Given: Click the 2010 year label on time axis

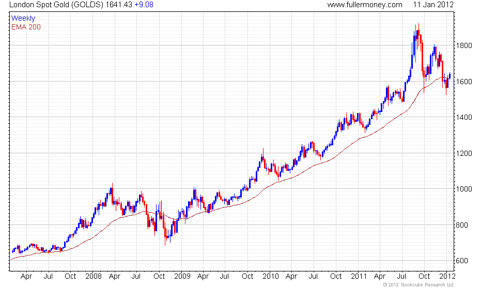Looking at the screenshot, I should (x=270, y=276).
